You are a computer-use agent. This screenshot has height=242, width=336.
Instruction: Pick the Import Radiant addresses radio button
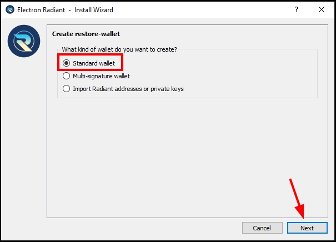[x=67, y=89]
